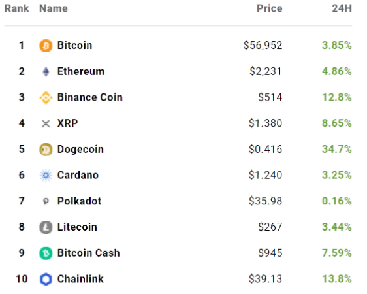Screen dimensions: 367x294
Task: Click the gray Litecoin icon
Action: [46, 227]
